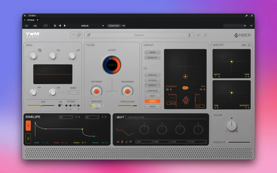Open the Cutoff drift target dropdown

144,142
